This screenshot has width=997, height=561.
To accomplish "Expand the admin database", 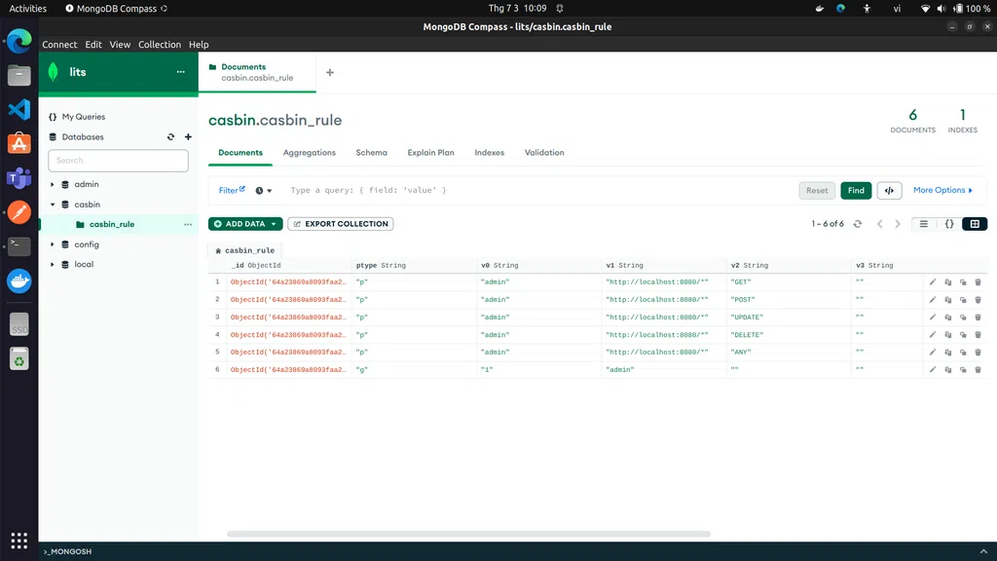I will coord(53,184).
